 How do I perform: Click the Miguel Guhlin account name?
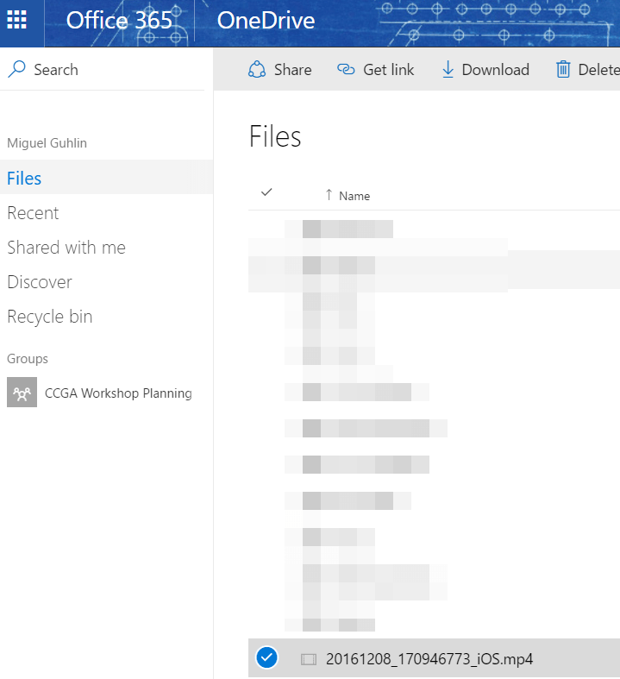coord(47,143)
